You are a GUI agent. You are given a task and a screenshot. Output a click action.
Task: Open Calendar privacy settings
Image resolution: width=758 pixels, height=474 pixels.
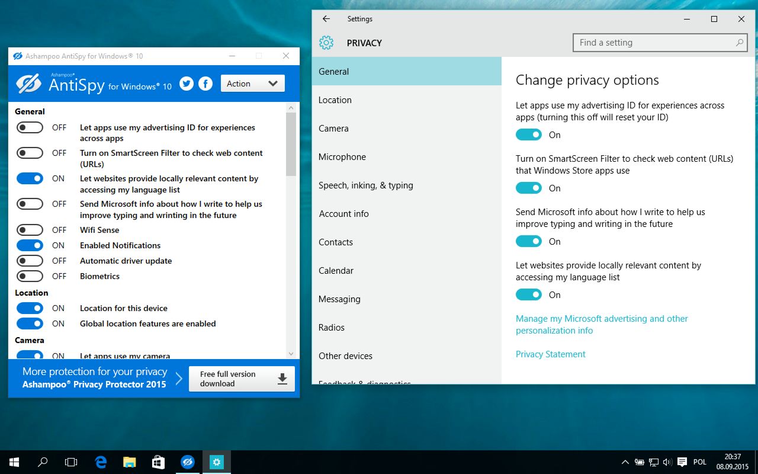click(407, 271)
